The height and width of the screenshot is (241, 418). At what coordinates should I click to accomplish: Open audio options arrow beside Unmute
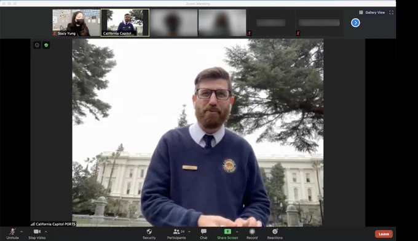click(x=22, y=232)
